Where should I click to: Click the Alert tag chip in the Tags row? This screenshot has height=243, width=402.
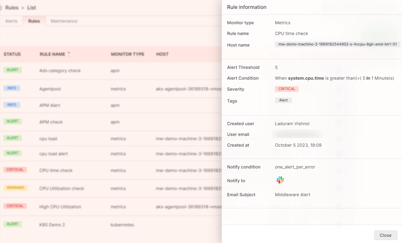tap(283, 100)
